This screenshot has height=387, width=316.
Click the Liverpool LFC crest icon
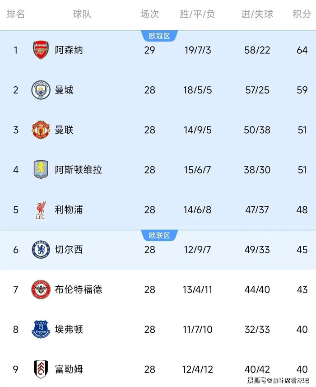[x=41, y=210]
